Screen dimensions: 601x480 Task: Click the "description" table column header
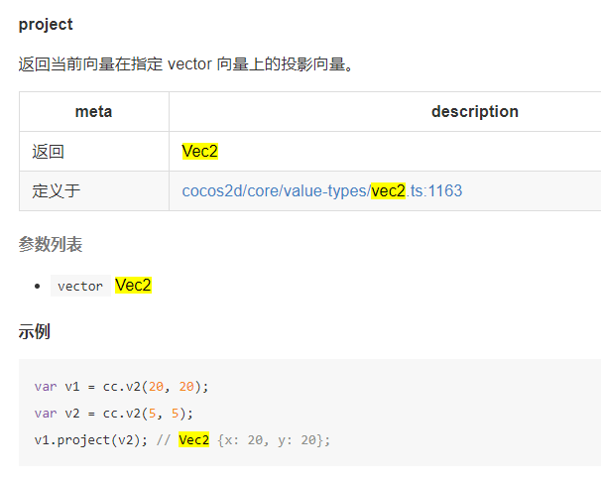click(x=474, y=111)
